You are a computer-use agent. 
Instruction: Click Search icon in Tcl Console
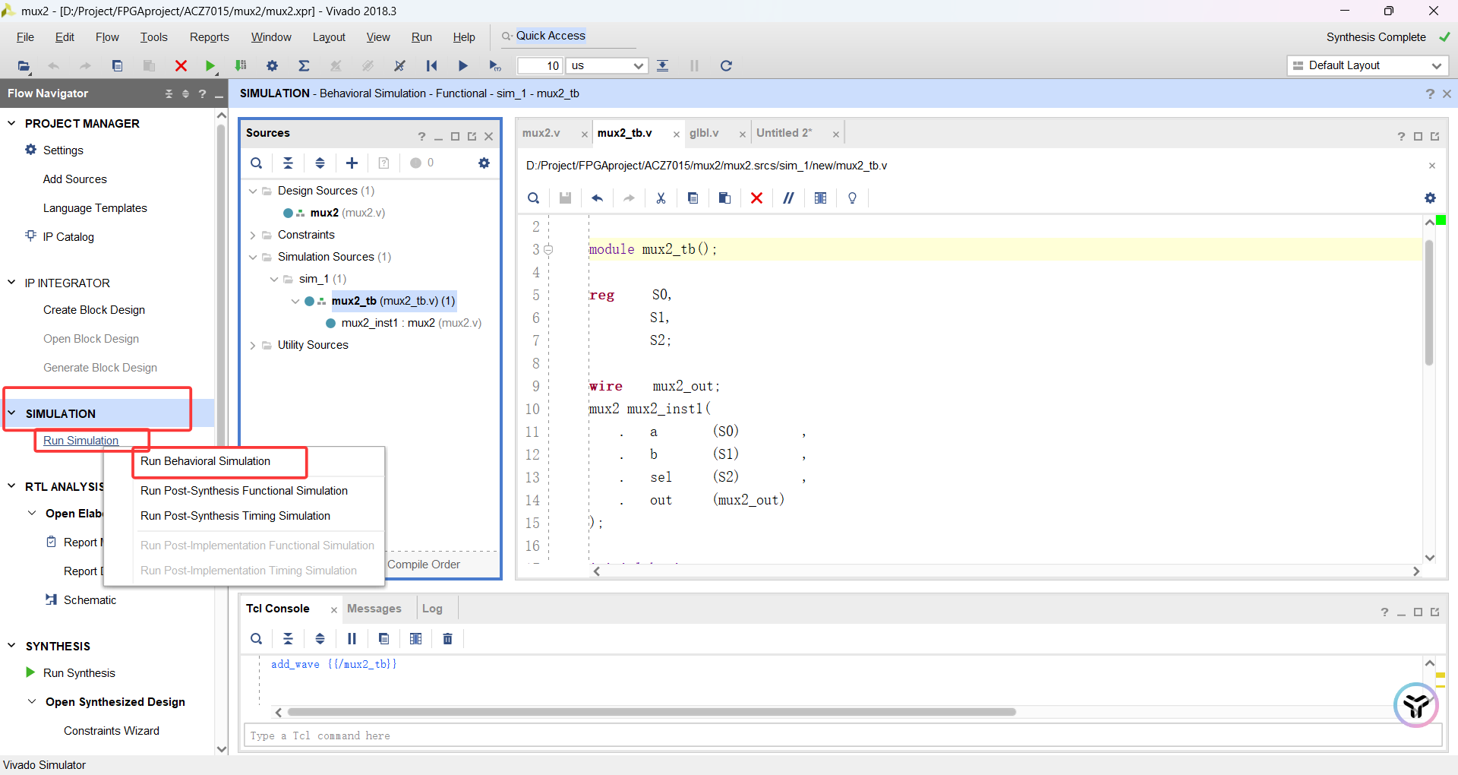(257, 639)
